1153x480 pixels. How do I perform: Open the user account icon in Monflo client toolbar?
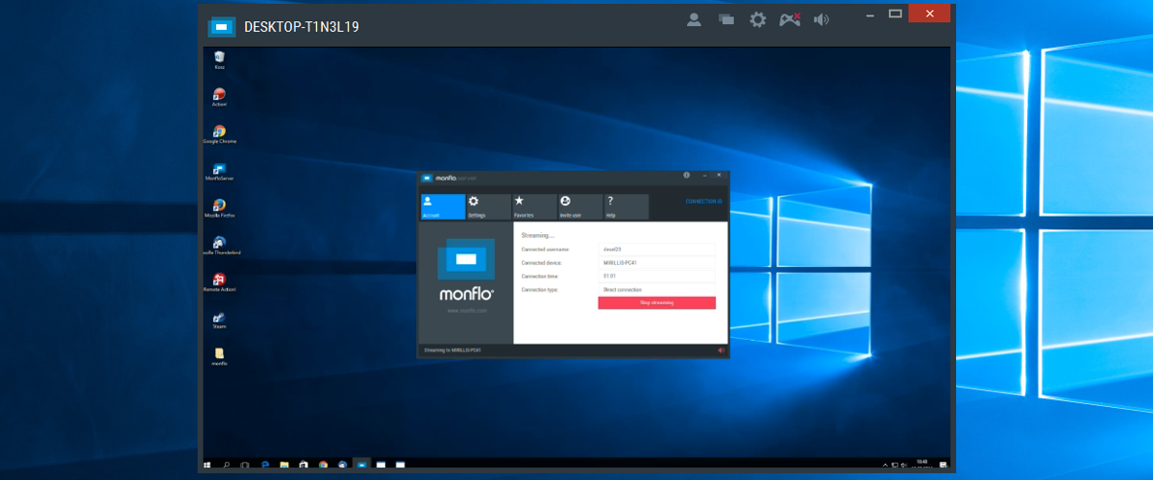click(694, 19)
